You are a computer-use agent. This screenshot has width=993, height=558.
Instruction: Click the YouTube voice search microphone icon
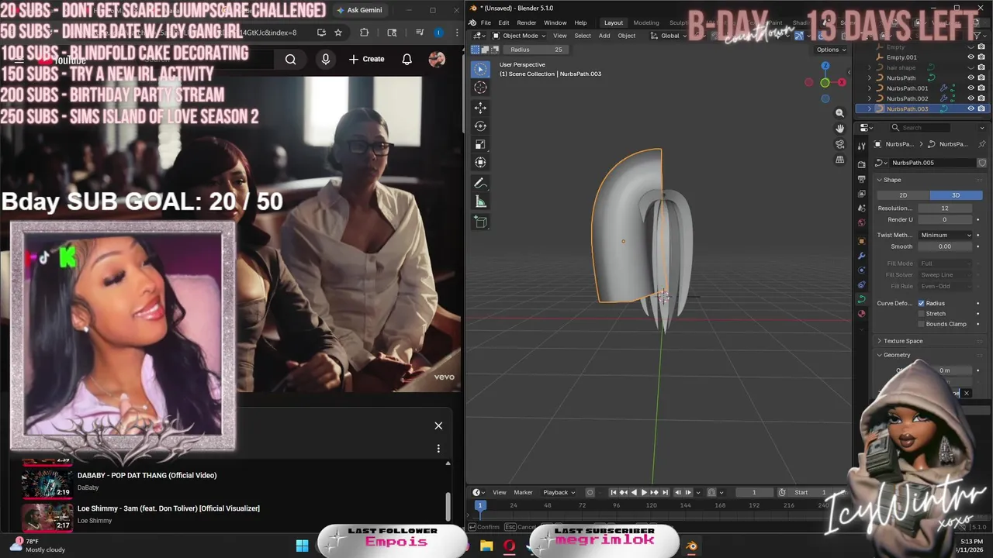[x=326, y=59]
